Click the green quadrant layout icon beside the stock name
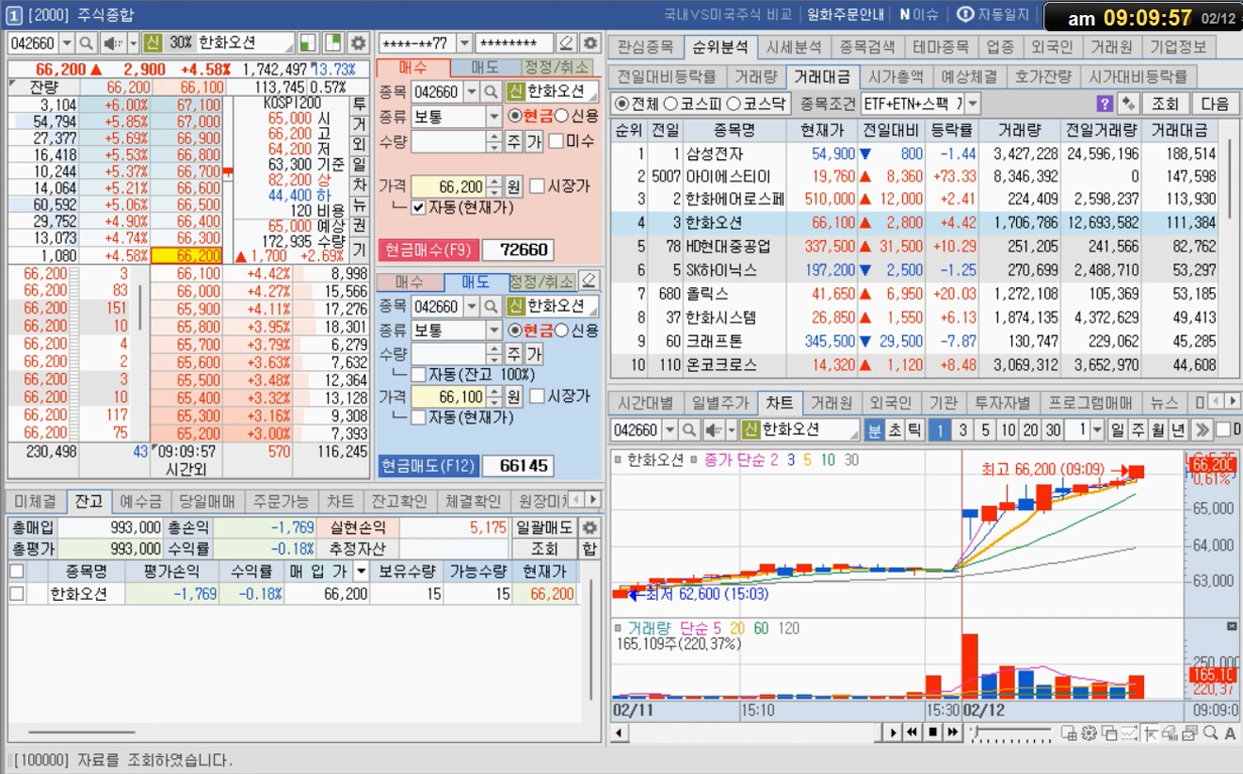The width and height of the screenshot is (1243, 774). coord(308,43)
